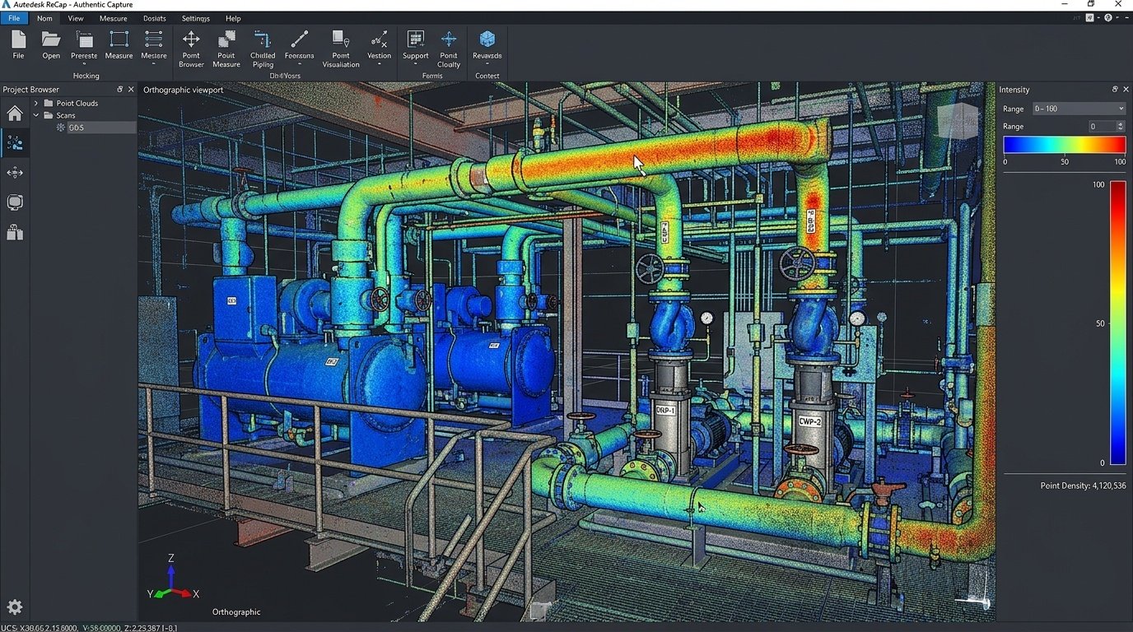The width and height of the screenshot is (1133, 632).
Task: Open the Settings menu
Action: [196, 18]
